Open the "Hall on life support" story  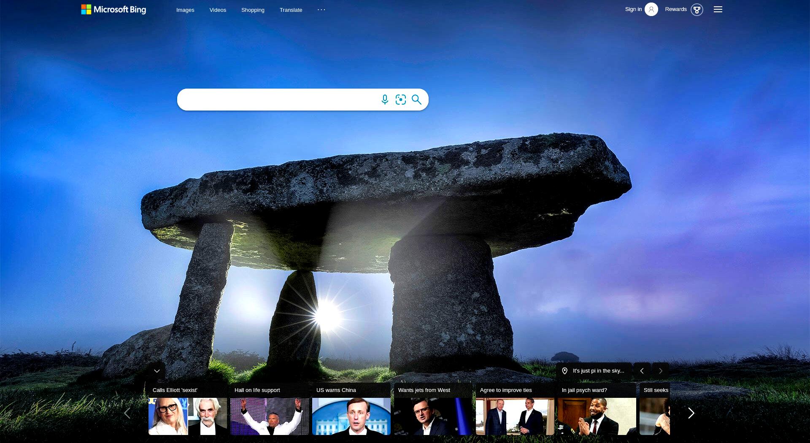270,409
